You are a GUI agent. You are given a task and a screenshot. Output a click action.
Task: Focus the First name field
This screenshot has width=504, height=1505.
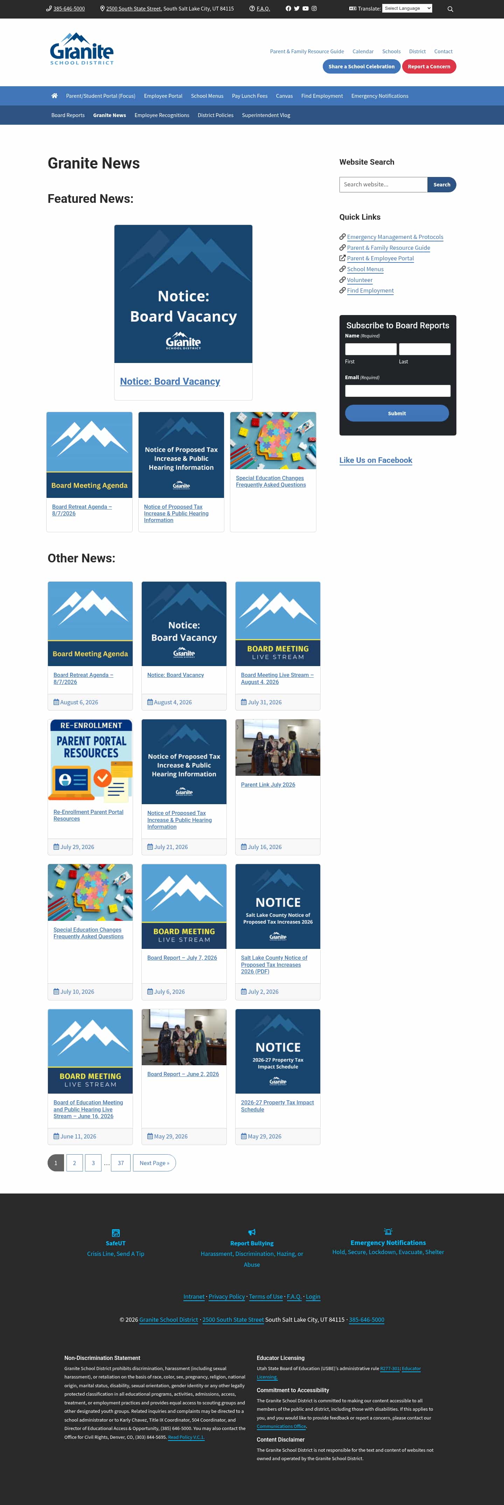tap(370, 349)
